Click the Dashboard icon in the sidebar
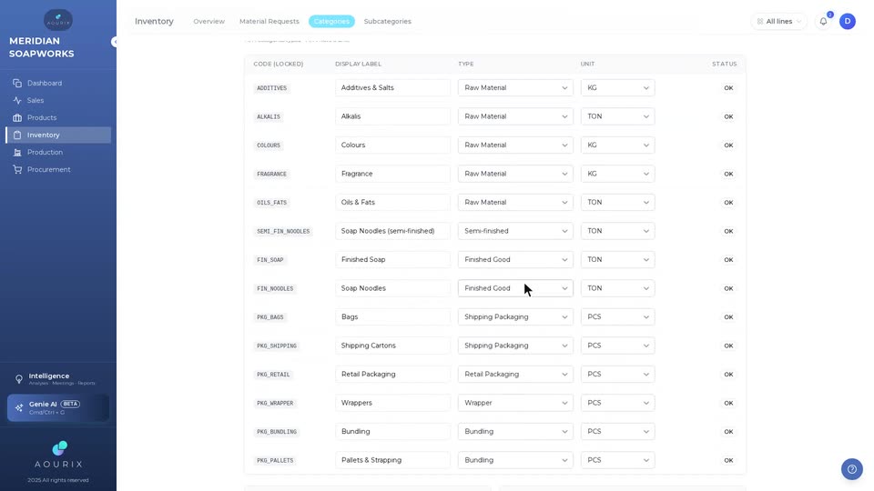This screenshot has width=874, height=491. coord(17,83)
